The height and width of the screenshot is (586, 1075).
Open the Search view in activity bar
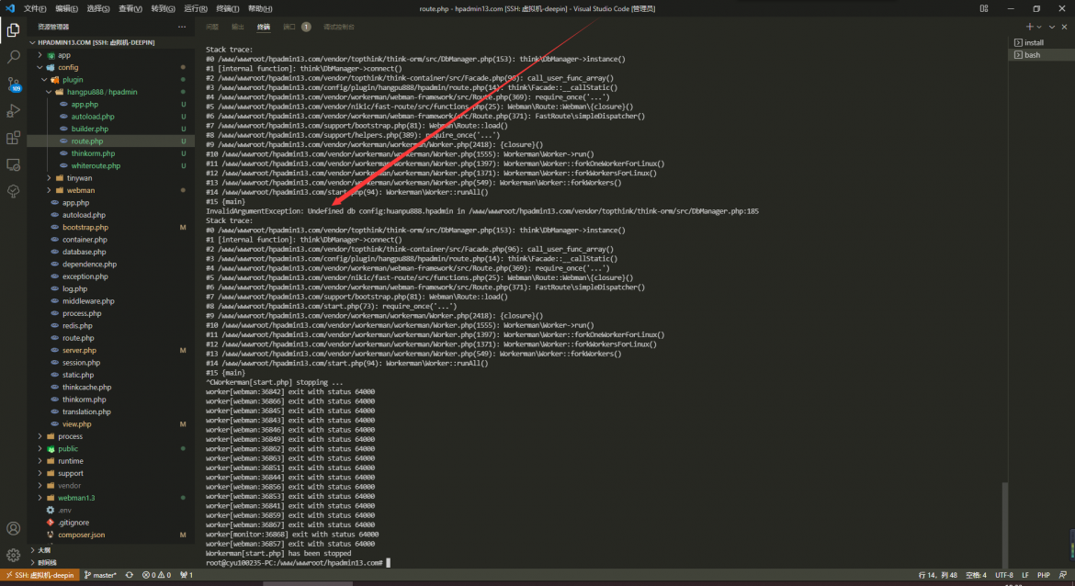[13, 57]
